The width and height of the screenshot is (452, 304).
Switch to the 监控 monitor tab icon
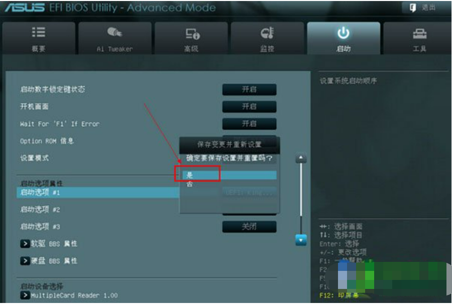click(x=267, y=33)
